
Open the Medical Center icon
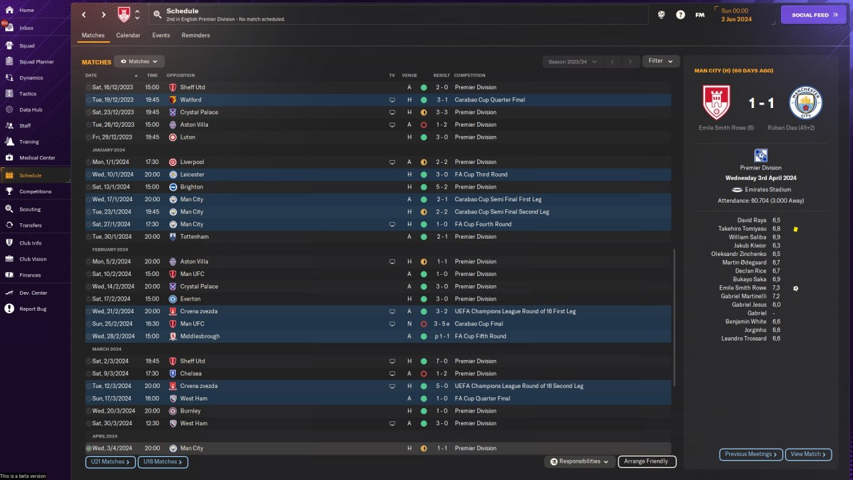pos(9,158)
